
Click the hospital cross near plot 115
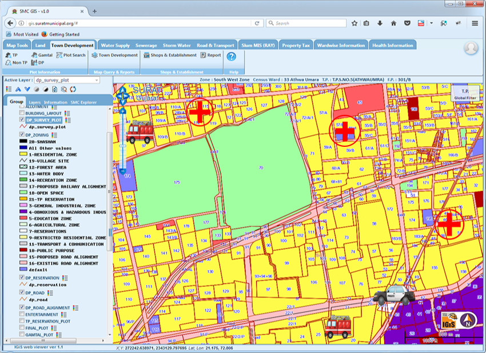(x=200, y=112)
